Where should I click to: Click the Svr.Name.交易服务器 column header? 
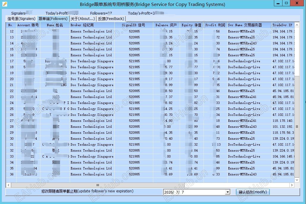250,25
